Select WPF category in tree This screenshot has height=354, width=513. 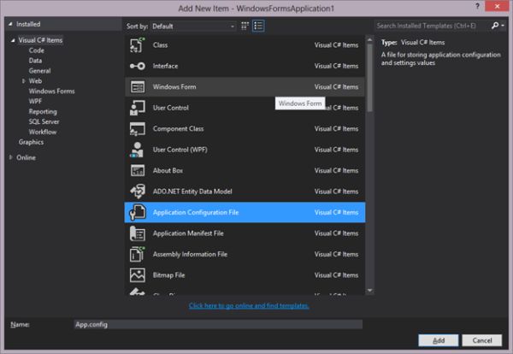pos(35,101)
